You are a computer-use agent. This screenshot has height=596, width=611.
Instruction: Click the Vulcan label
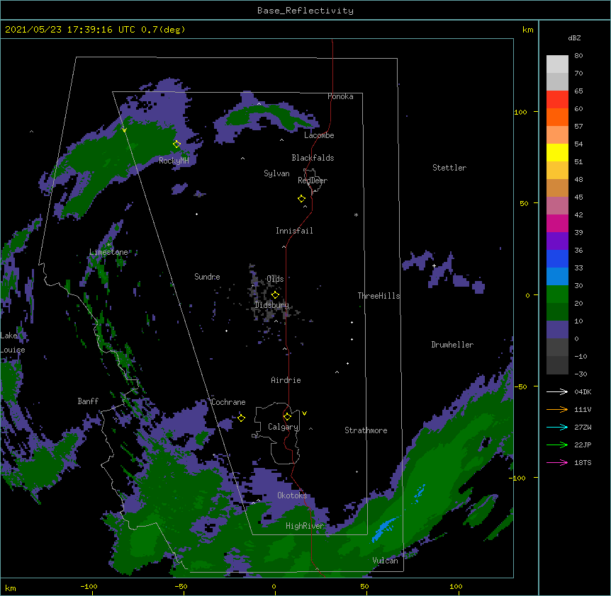point(385,561)
